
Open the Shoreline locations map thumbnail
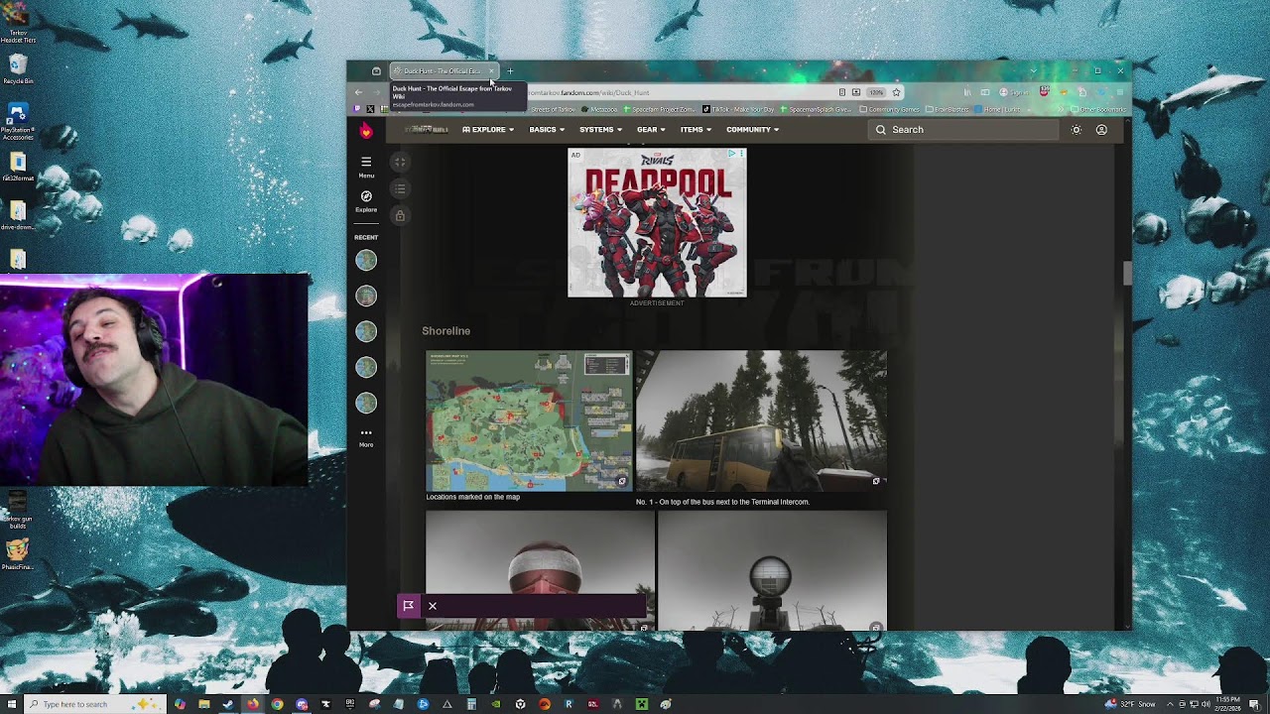tap(529, 420)
